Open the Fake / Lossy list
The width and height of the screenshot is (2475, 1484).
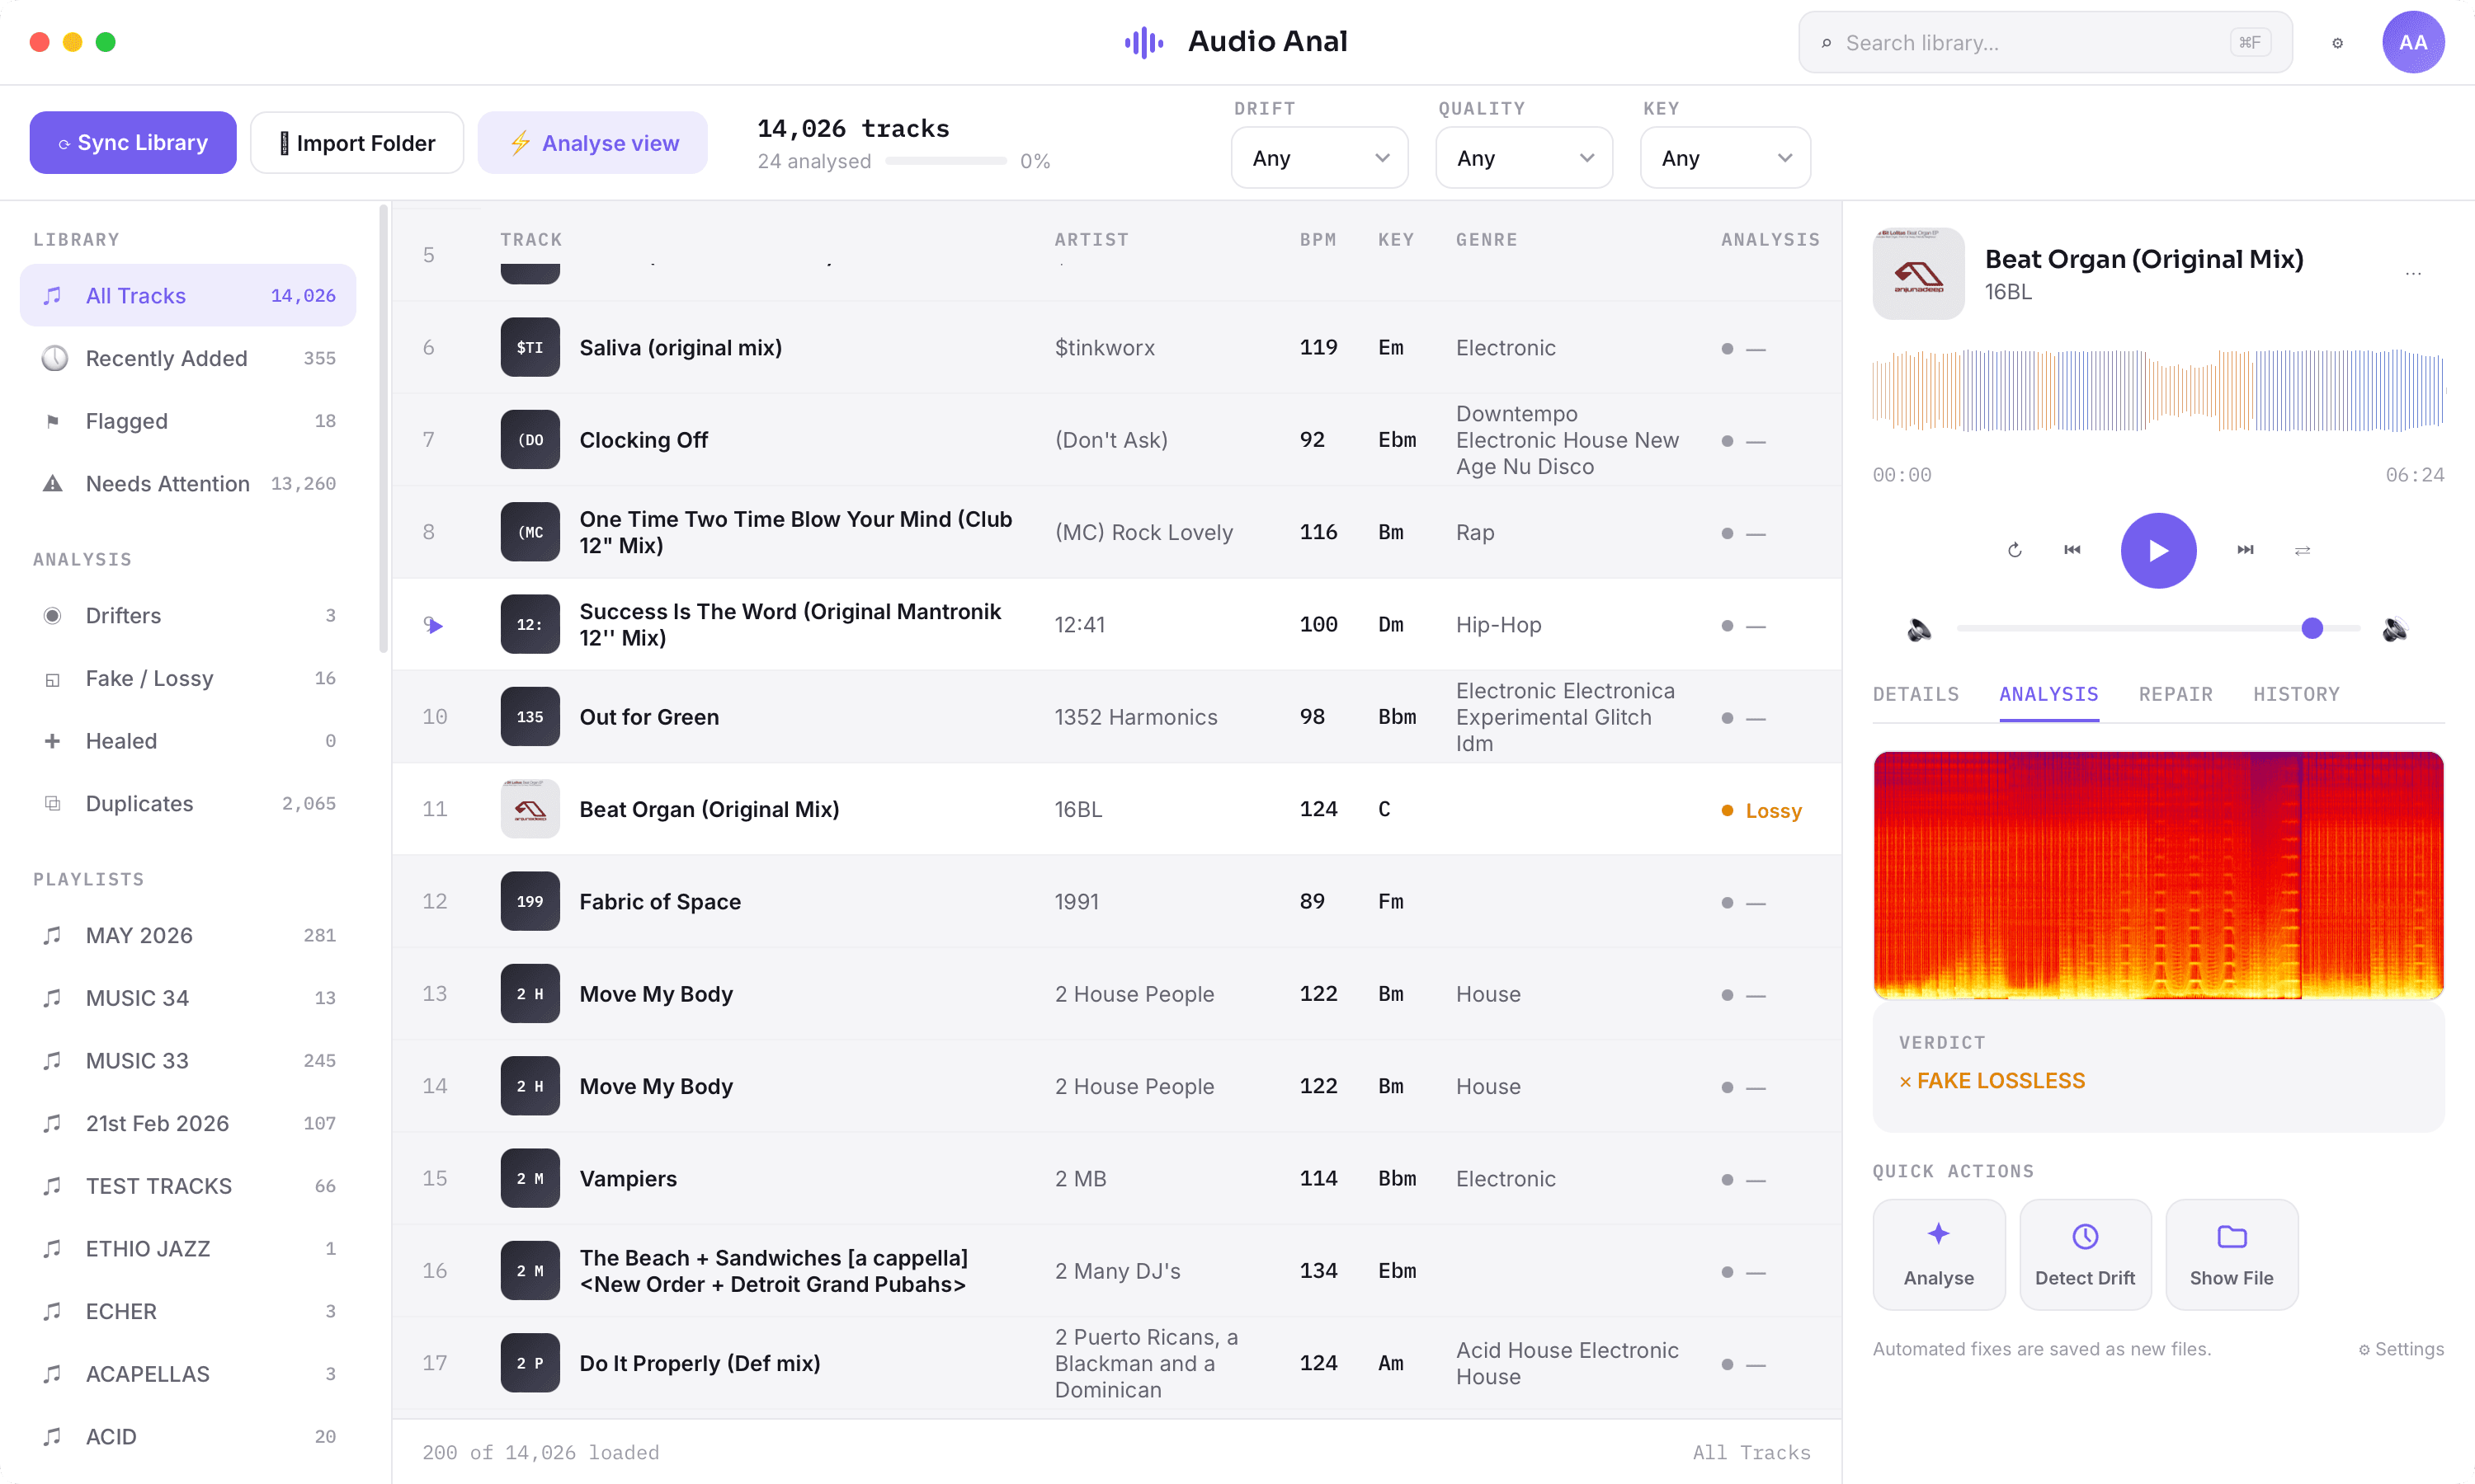coord(188,678)
